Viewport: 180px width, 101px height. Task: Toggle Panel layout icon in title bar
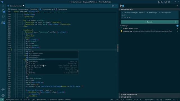[x=162, y=2]
